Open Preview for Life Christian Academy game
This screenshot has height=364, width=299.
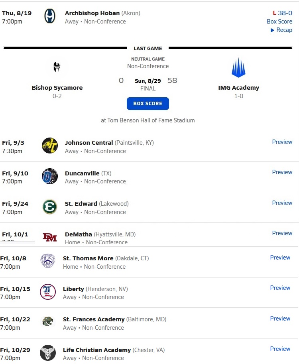pos(280,349)
